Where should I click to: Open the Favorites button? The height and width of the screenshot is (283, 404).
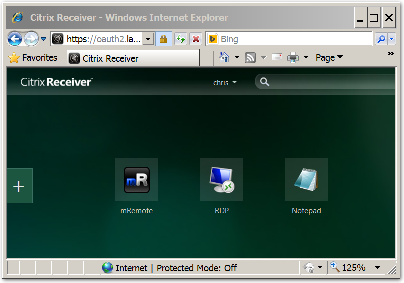pos(33,58)
